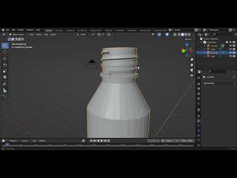Expand the Cylinder row in outliner
The width and height of the screenshot is (237, 178).
[x=204, y=52]
